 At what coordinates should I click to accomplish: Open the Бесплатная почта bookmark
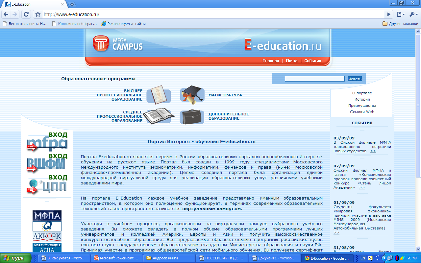pos(25,24)
